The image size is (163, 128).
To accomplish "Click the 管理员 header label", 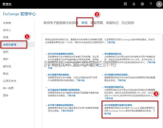I will [x=7, y=4].
